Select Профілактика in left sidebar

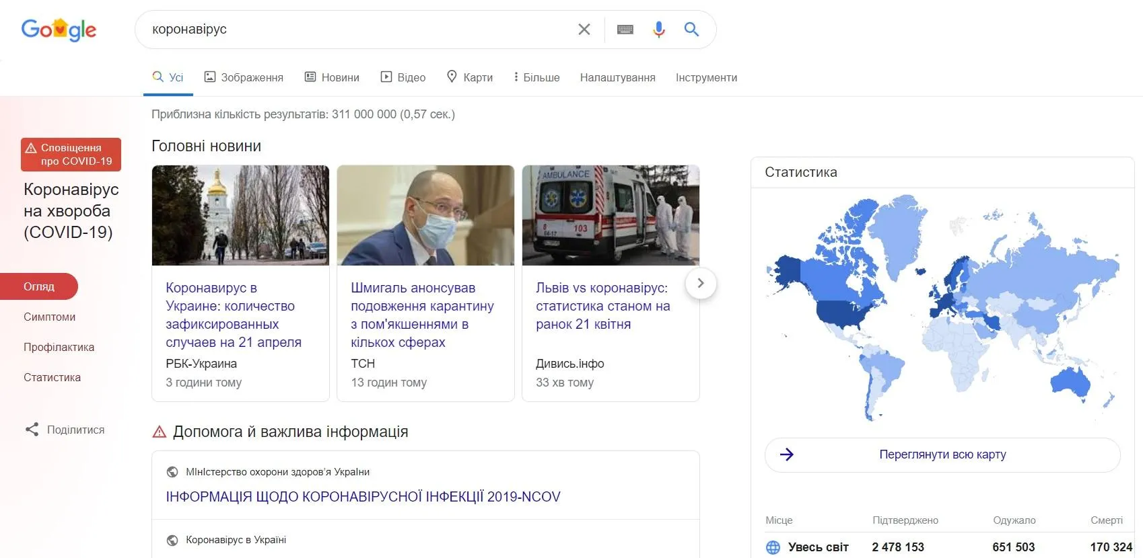(x=59, y=347)
